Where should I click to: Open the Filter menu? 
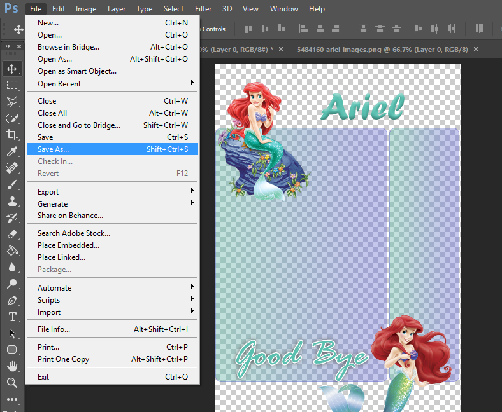pyautogui.click(x=203, y=9)
